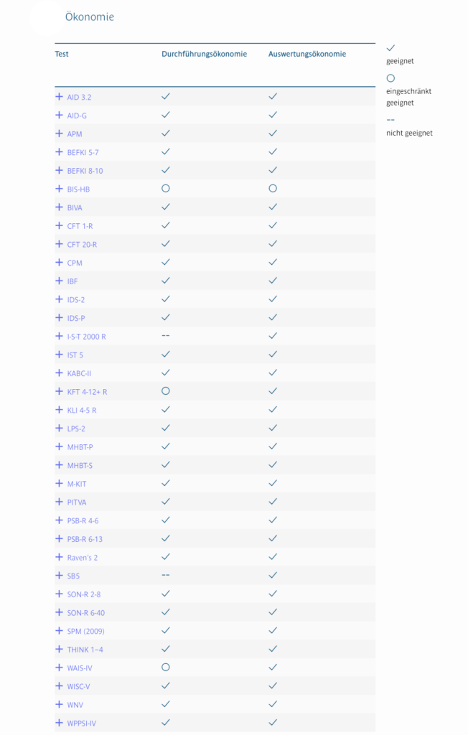Click the THINK 1–4 test link
468x735 pixels.
click(x=85, y=650)
